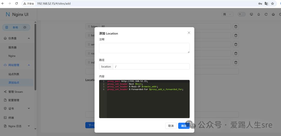
Task: Click the circular reload icon in Nginx UI header
Action: 266,15
